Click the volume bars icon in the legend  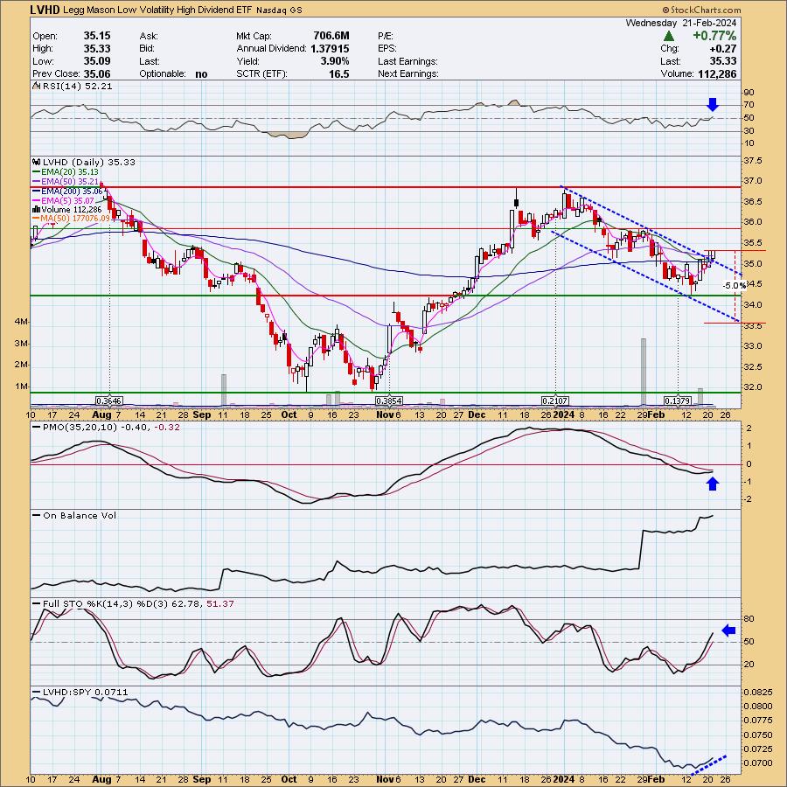(36, 209)
